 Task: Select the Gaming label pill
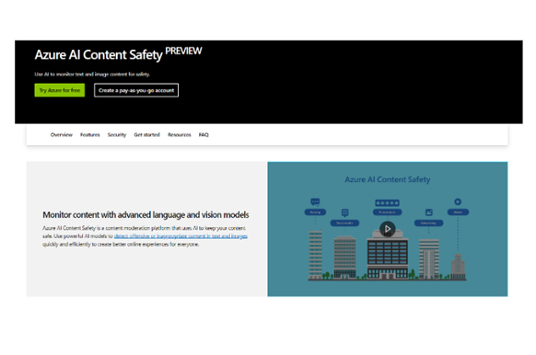pos(315,212)
